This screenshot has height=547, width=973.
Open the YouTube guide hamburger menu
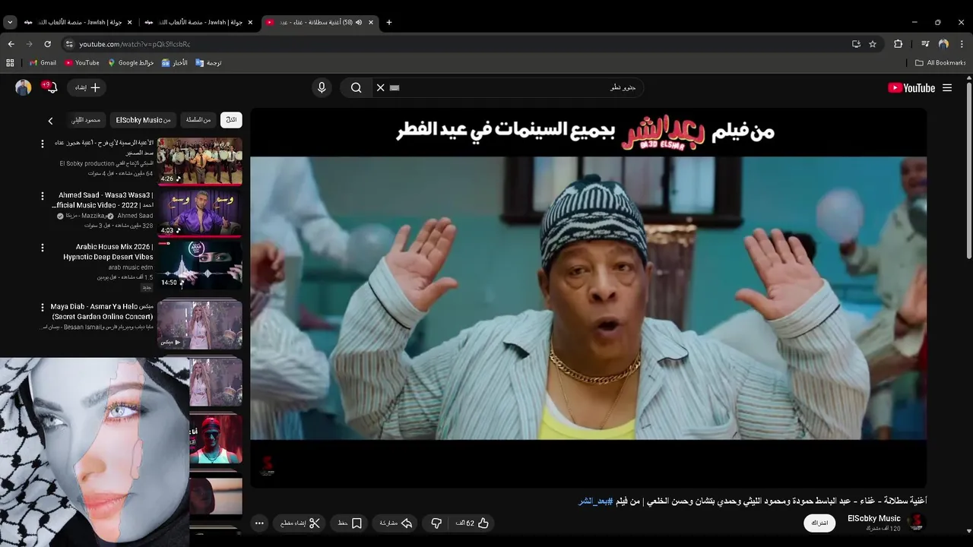tap(947, 88)
